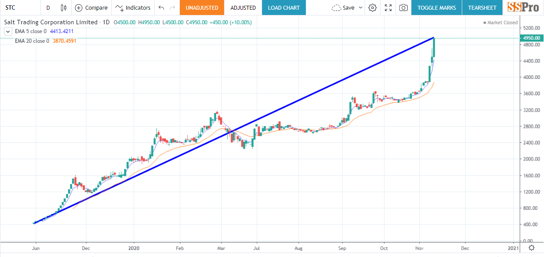Click the SSPro logo
This screenshot has width=544, height=257.
[523, 7]
